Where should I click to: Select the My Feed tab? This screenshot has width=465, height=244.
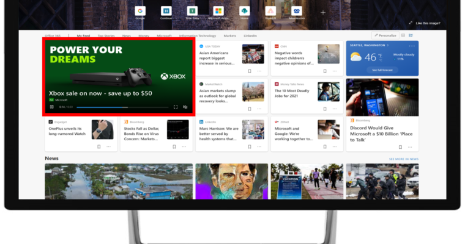[83, 35]
